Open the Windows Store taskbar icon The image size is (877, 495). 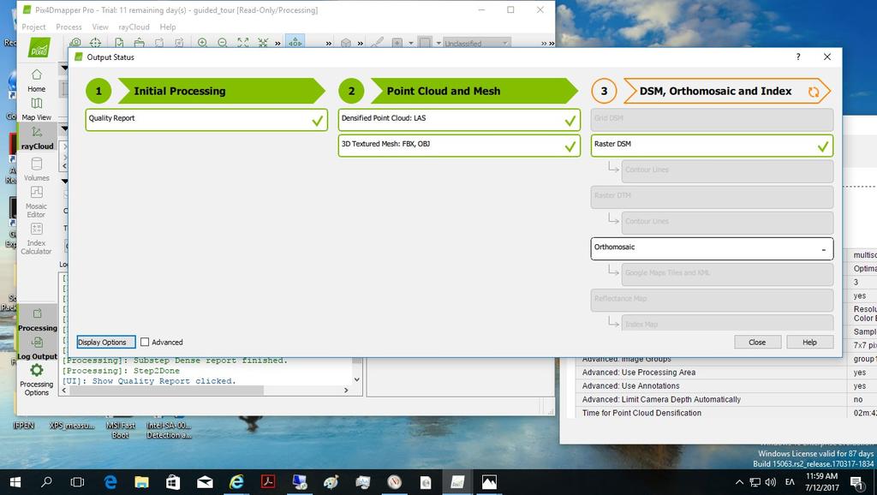point(173,482)
